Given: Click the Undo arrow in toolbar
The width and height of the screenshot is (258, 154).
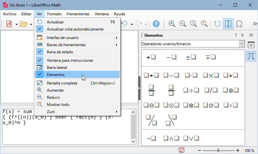Looking at the screenshot, I should point(125,24).
